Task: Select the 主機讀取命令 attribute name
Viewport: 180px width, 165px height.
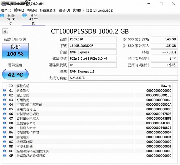Action: 26,123
